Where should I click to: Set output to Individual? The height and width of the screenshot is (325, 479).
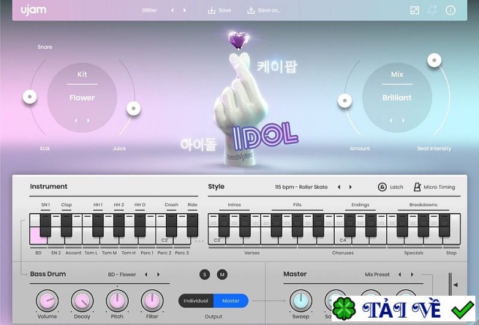coord(196,301)
